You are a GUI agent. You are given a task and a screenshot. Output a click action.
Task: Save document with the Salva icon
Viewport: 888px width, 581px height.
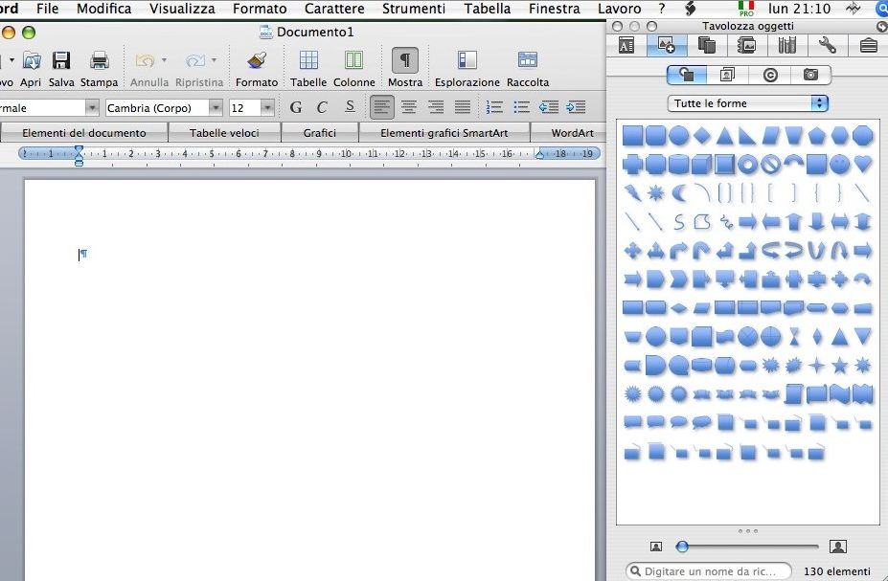click(61, 61)
